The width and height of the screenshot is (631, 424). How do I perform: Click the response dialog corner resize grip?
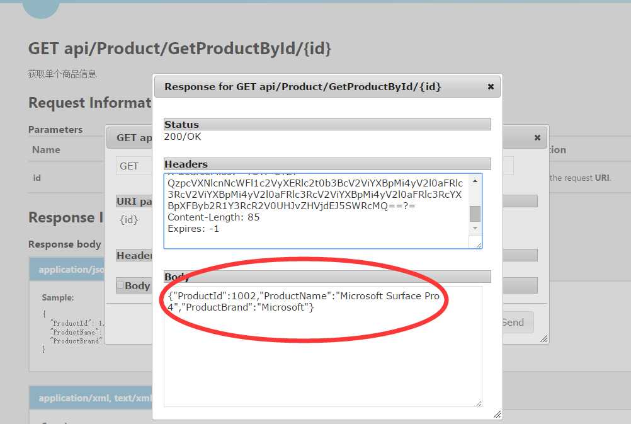click(x=497, y=415)
